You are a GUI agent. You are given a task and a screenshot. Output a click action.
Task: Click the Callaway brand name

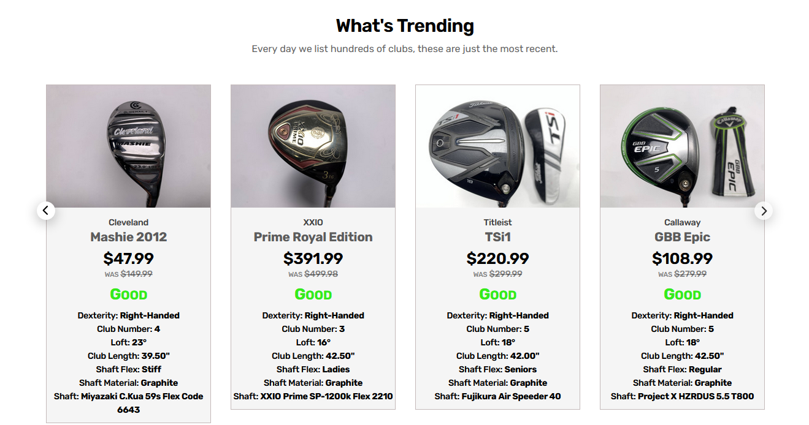682,222
